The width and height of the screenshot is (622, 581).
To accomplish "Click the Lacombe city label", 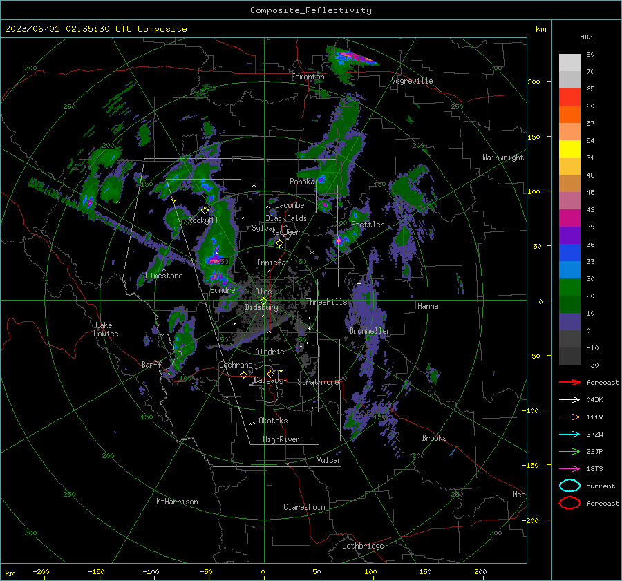I will click(290, 205).
